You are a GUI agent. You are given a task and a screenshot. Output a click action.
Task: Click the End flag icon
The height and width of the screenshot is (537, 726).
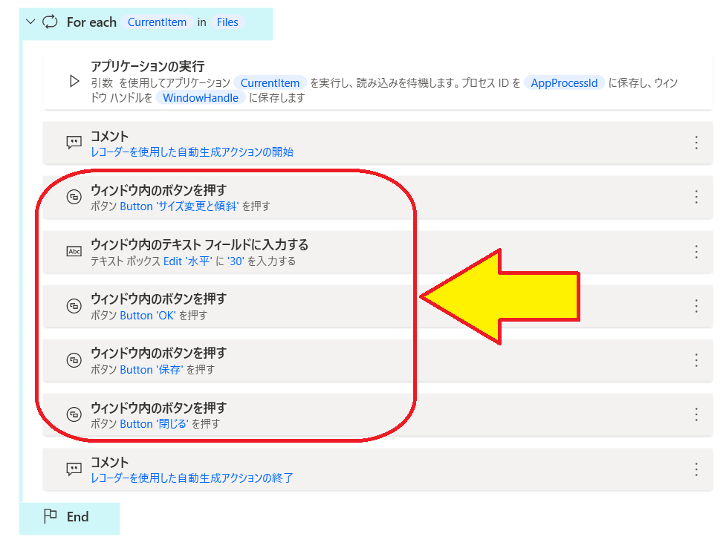click(x=50, y=517)
